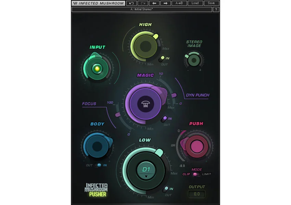Open help with question mark button
Screen dimensions: 291x205
216,10
